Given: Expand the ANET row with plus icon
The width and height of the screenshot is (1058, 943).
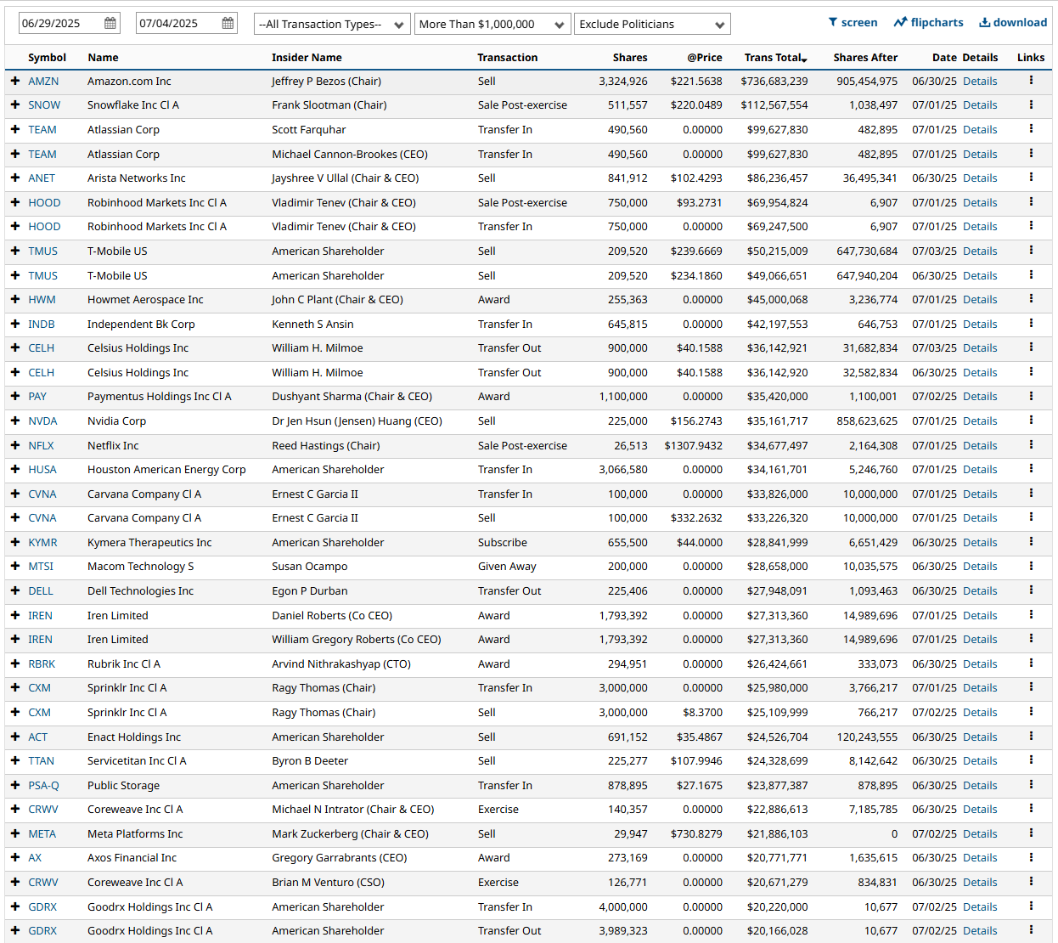Looking at the screenshot, I should [15, 178].
